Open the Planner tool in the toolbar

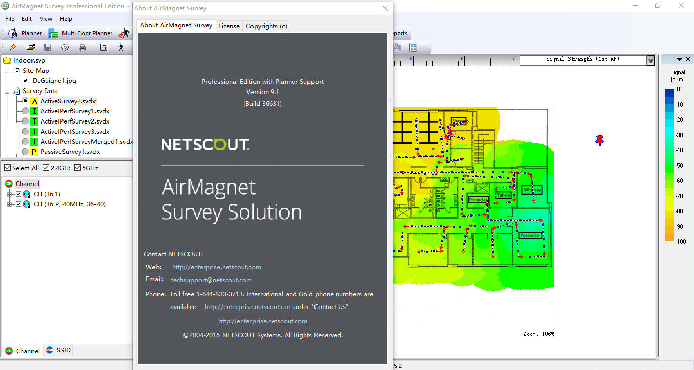[x=25, y=33]
